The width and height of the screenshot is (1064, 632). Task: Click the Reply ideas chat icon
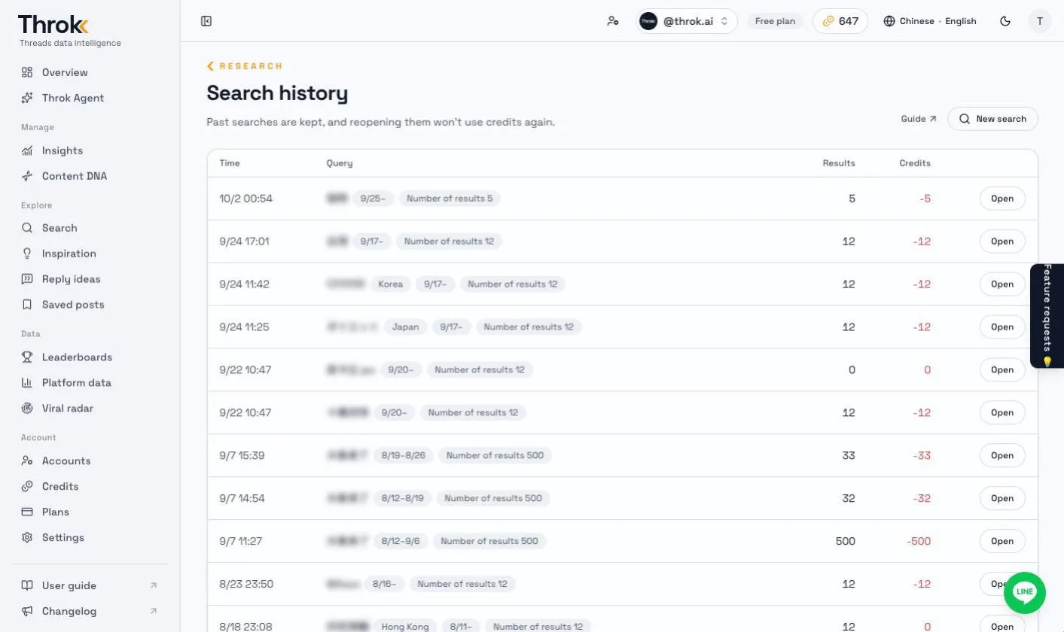tap(27, 279)
